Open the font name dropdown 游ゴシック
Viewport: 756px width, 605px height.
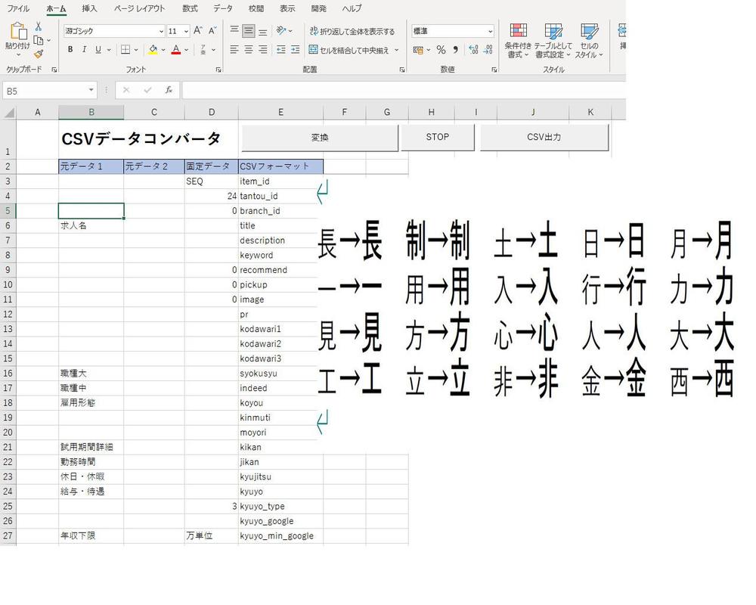tap(161, 31)
